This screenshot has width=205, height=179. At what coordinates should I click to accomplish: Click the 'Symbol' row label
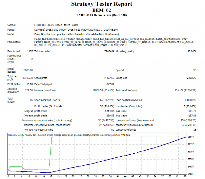click(x=11, y=25)
